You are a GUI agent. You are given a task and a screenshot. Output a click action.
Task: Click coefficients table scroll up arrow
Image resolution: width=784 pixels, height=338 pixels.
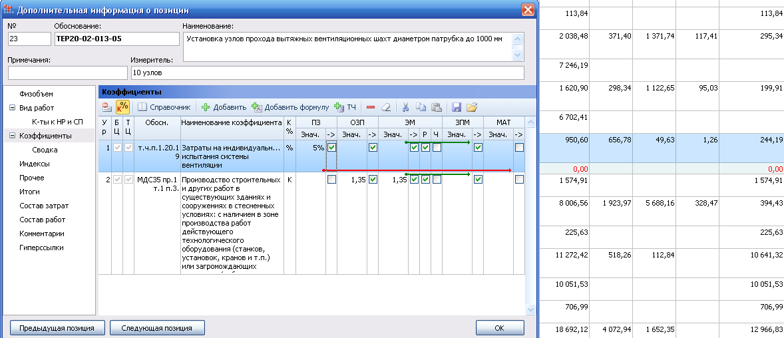(x=531, y=122)
